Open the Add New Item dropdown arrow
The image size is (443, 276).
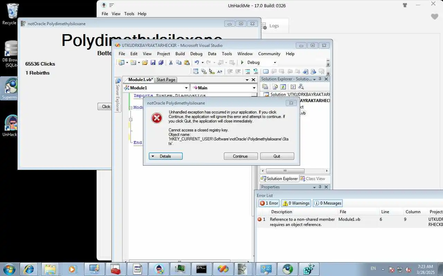pos(139,62)
